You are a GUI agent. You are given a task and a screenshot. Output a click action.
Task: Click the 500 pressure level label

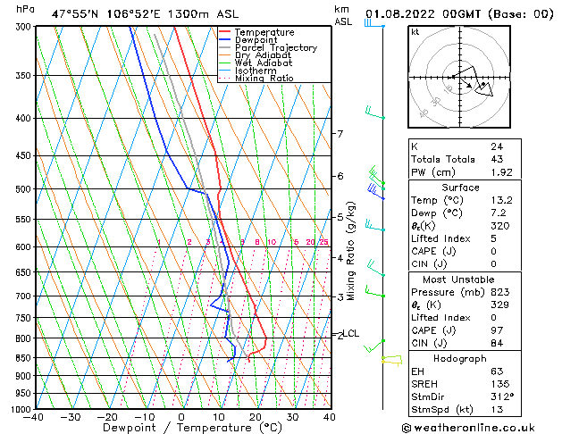click(24, 189)
